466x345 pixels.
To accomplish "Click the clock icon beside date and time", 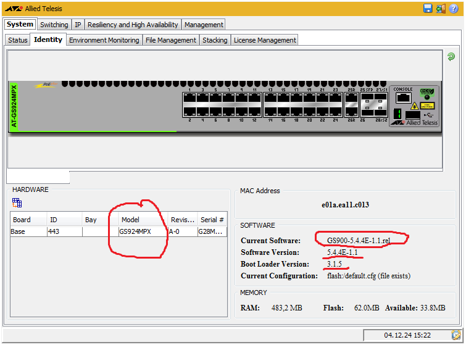I will (456, 335).
